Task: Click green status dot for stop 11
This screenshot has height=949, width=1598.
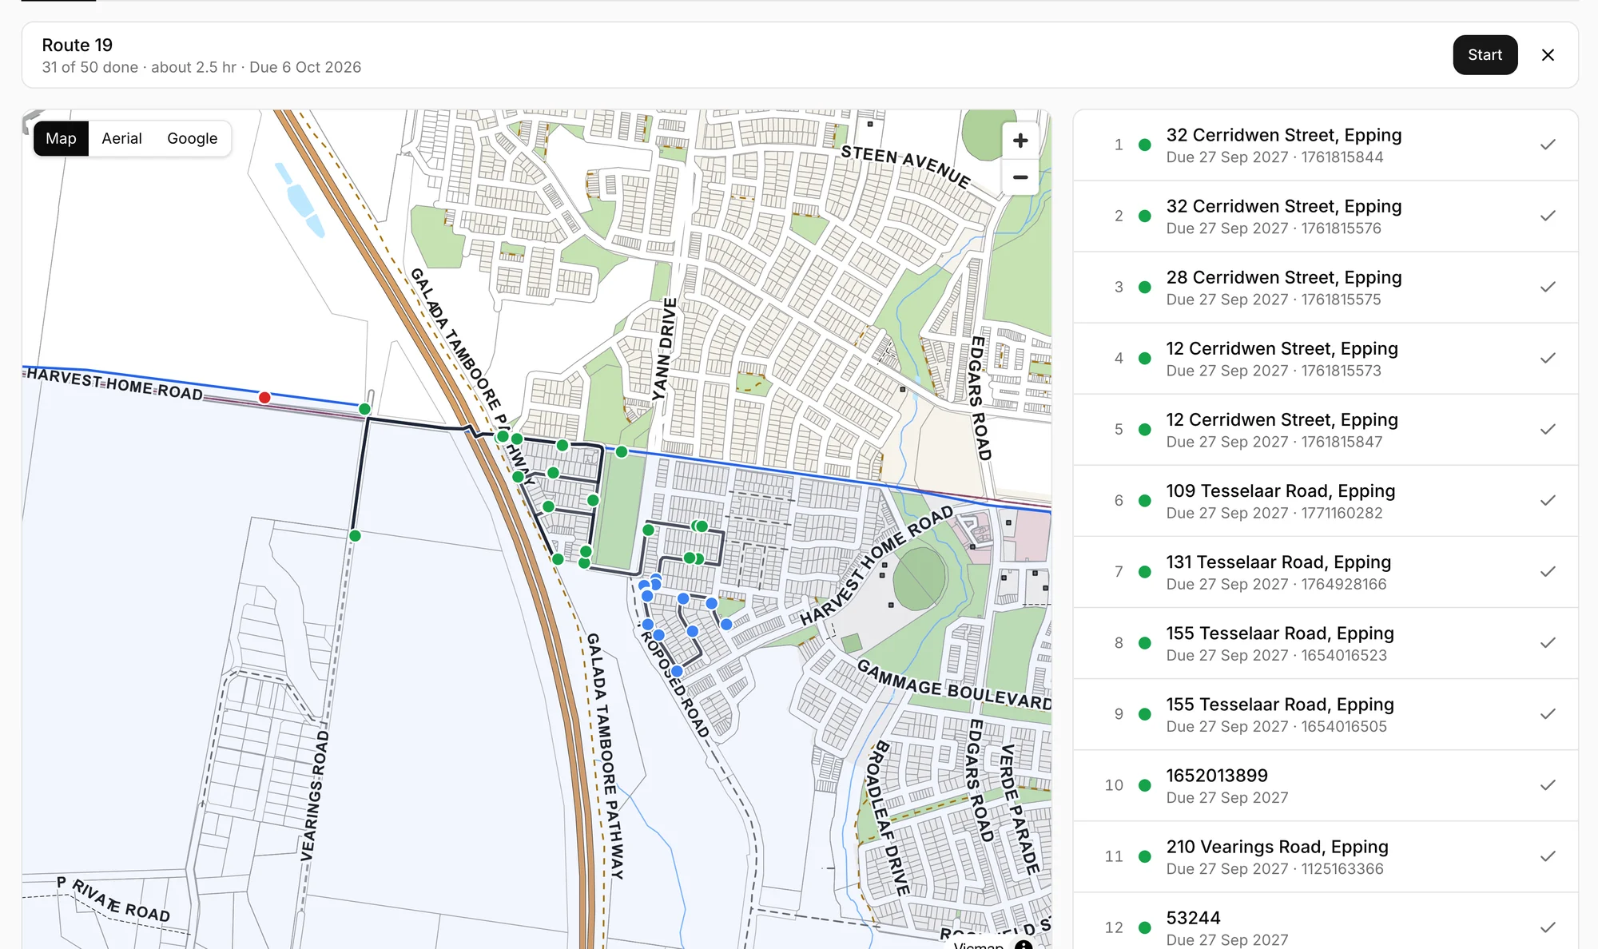Action: tap(1144, 856)
